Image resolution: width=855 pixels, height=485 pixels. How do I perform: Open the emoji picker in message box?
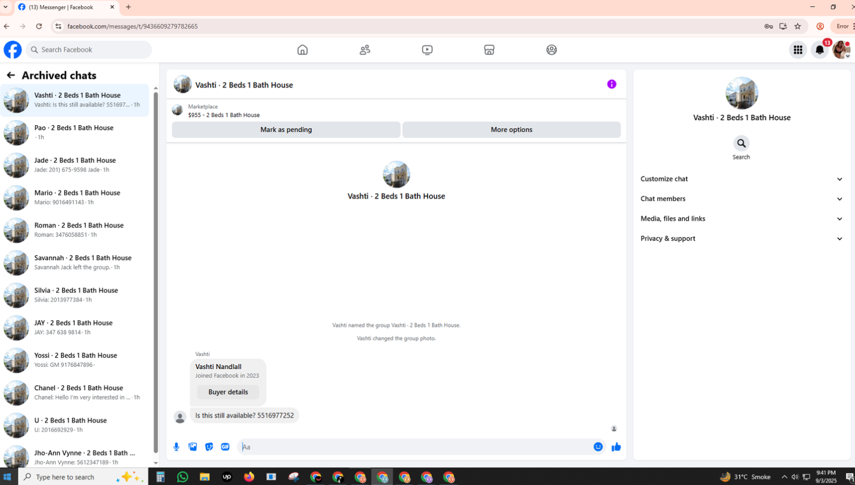[x=598, y=447]
